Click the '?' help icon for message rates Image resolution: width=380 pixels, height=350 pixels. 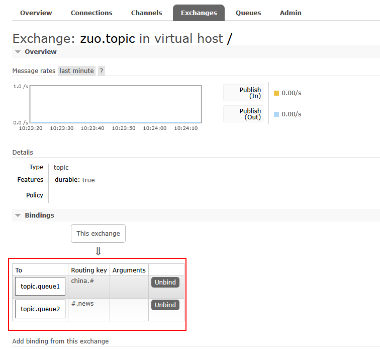point(101,71)
